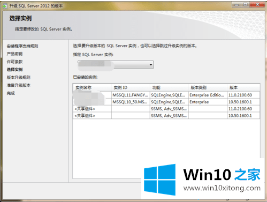Click Enterprise Editio... edition cell
The height and width of the screenshot is (202, 267).
[x=208, y=95]
